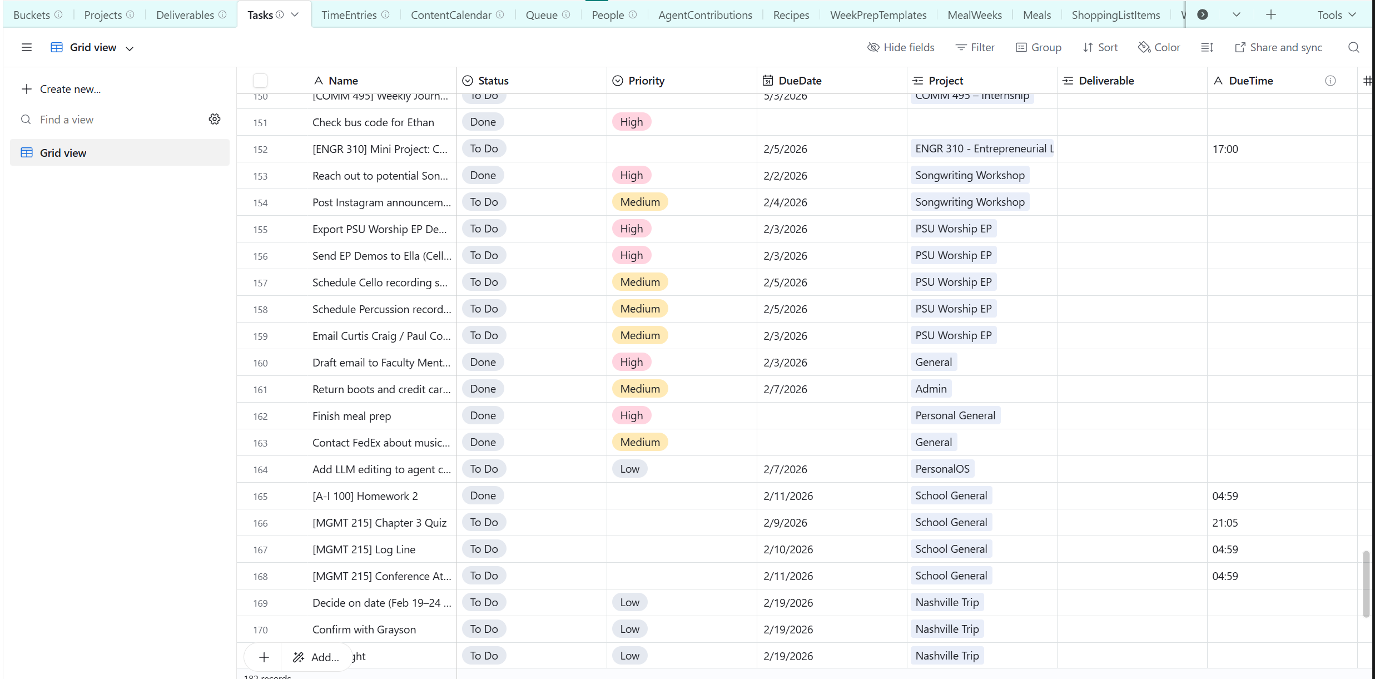This screenshot has width=1375, height=679.
Task: Expand the Grid view name dropdown
Action: point(130,48)
